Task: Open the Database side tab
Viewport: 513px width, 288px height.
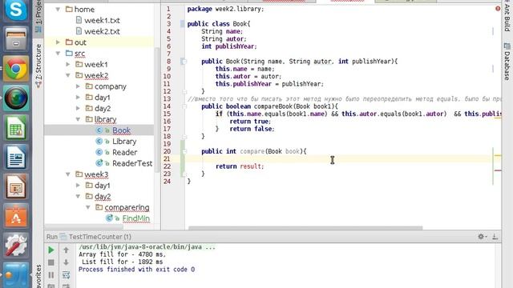Action: tap(507, 62)
